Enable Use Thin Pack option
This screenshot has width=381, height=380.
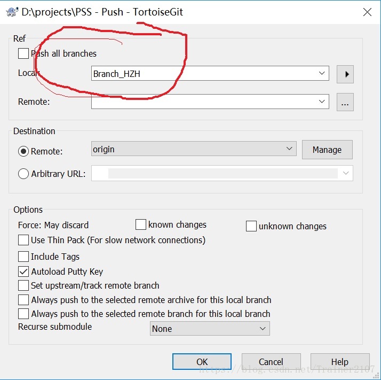click(23, 240)
